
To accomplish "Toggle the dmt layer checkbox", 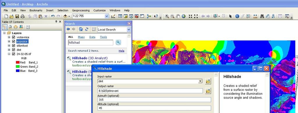I will point(13,50).
